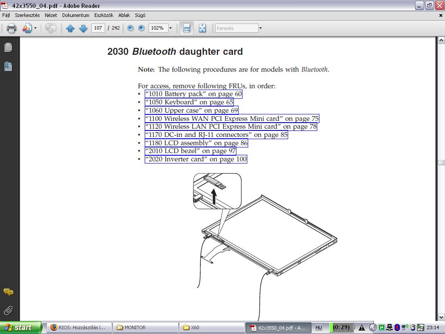Open the search options dropdown arrow
Viewport: 445px width, 334px height.
[x=260, y=28]
